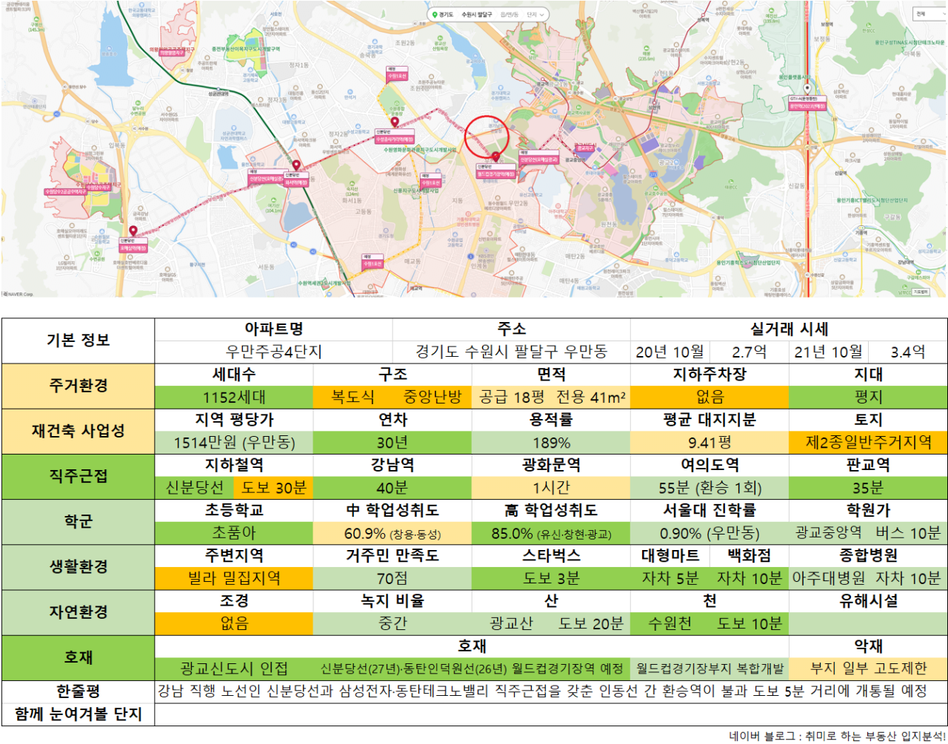Click the 의왕월암지구 pink district label
This screenshot has width=948, height=744.
[x=172, y=53]
